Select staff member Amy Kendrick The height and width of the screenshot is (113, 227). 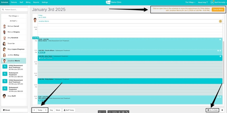pos(13,38)
